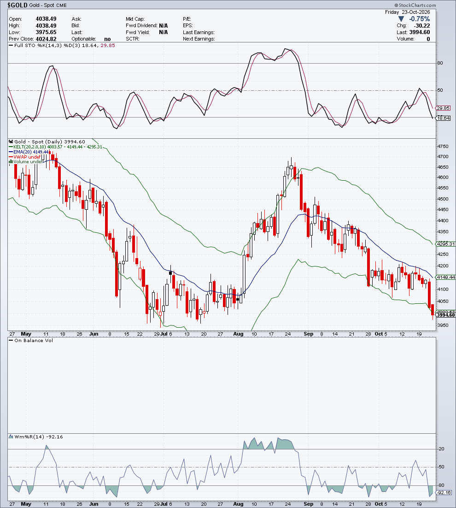The image size is (456, 508).
Task: Click the 3950 price axis label
Action: (x=443, y=325)
